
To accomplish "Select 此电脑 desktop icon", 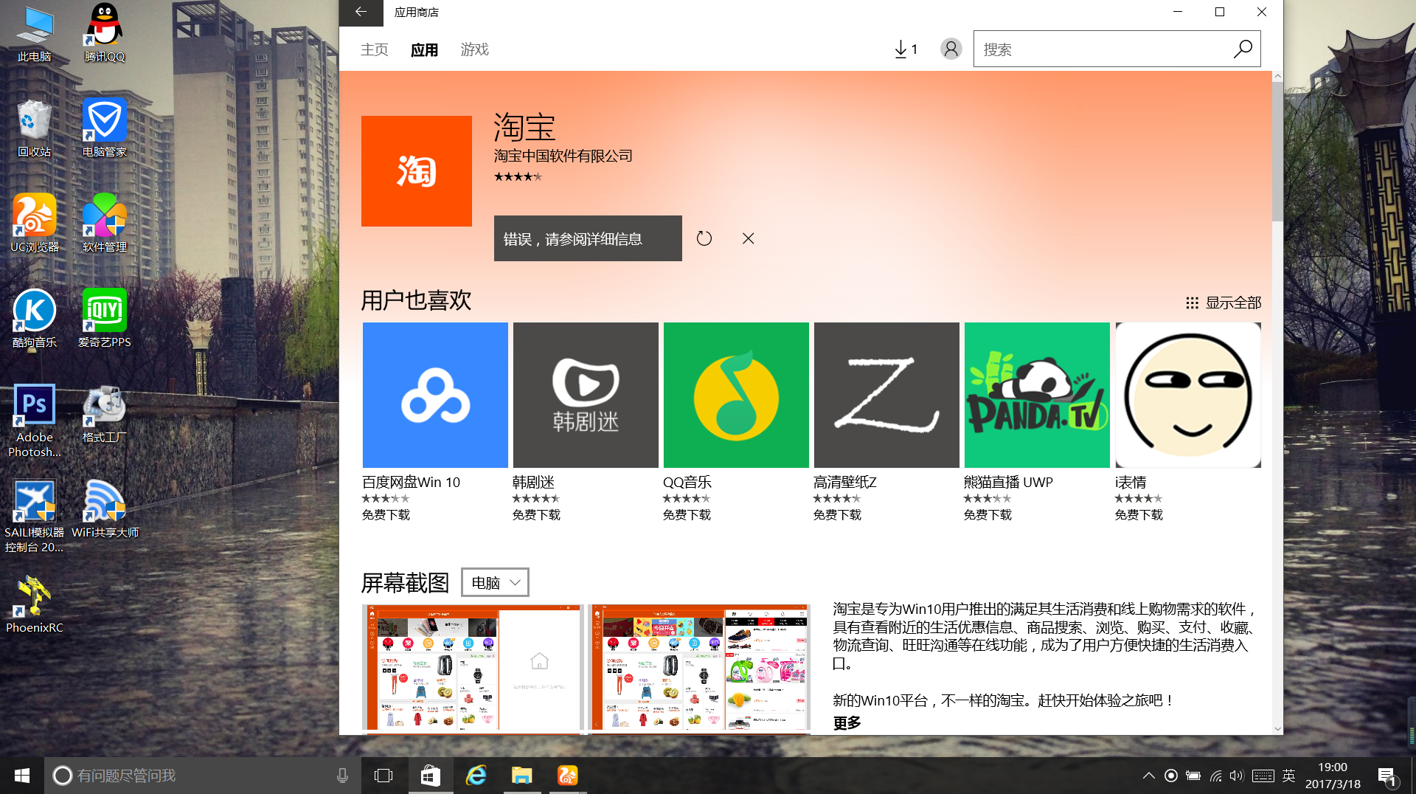I will [x=35, y=33].
